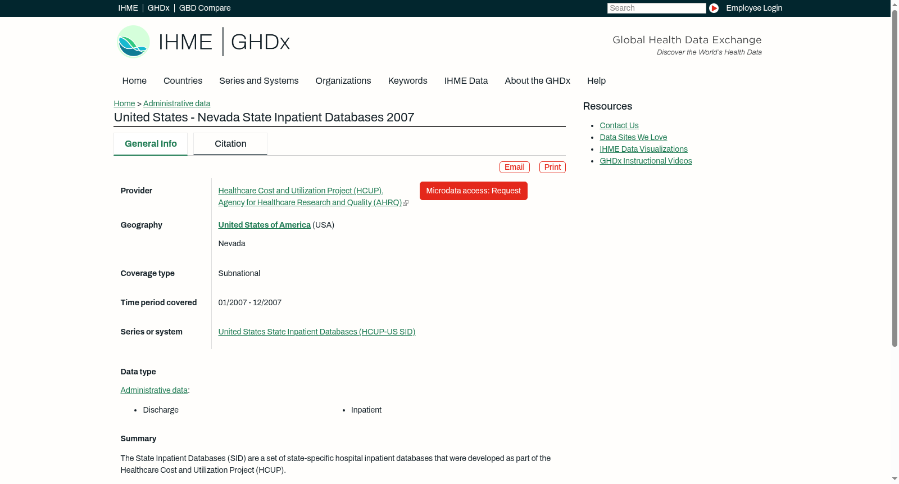Open Agency for Healthcare Research and Quality link

pos(310,203)
